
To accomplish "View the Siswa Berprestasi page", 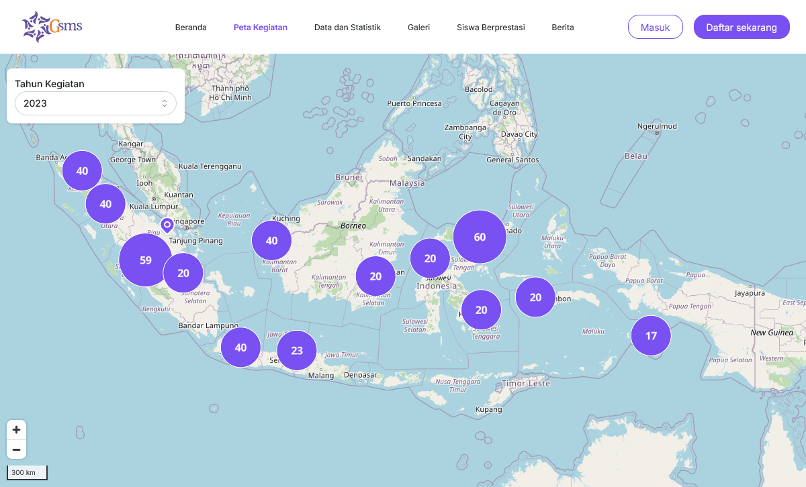I will click(x=491, y=27).
